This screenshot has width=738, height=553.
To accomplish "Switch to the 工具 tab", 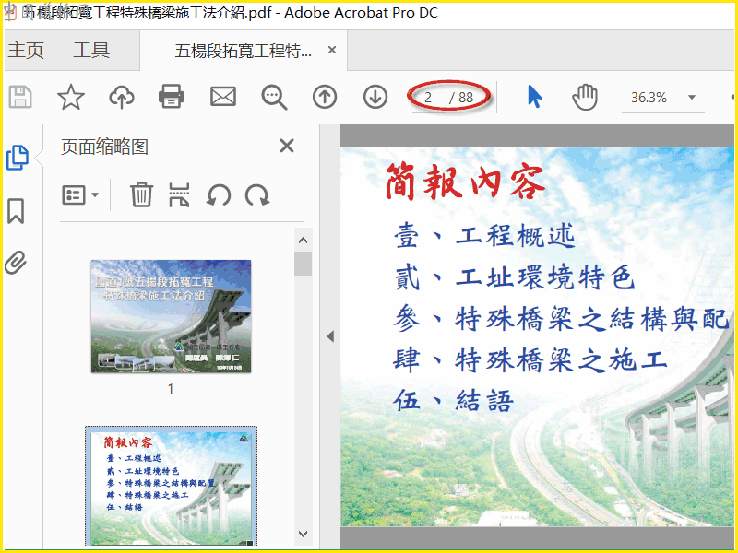I will [x=91, y=51].
